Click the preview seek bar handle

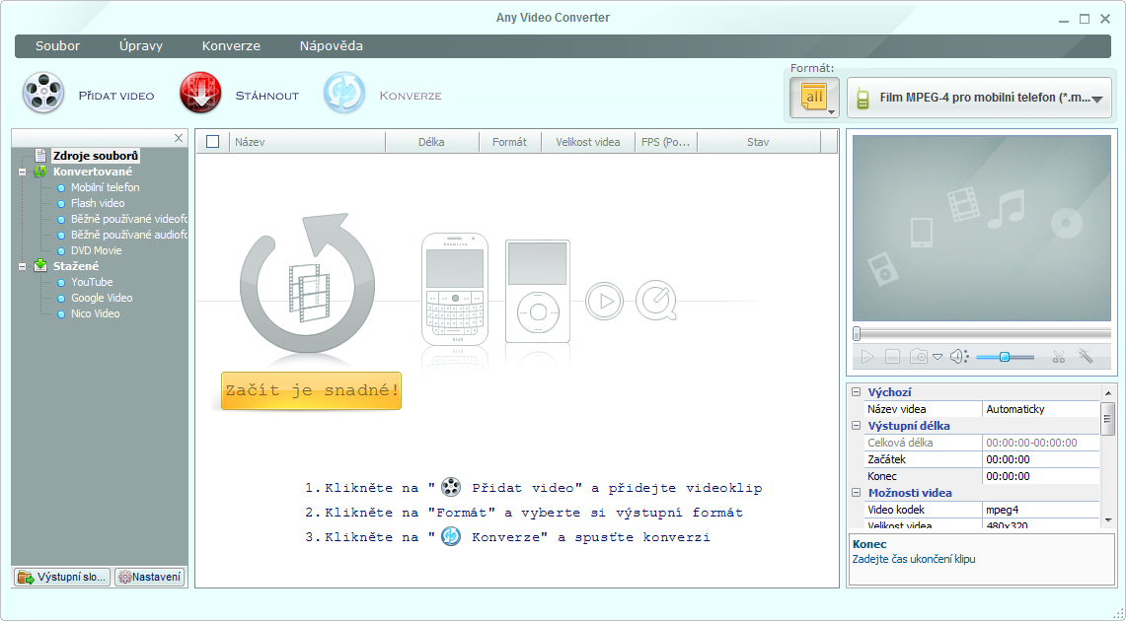point(857,333)
